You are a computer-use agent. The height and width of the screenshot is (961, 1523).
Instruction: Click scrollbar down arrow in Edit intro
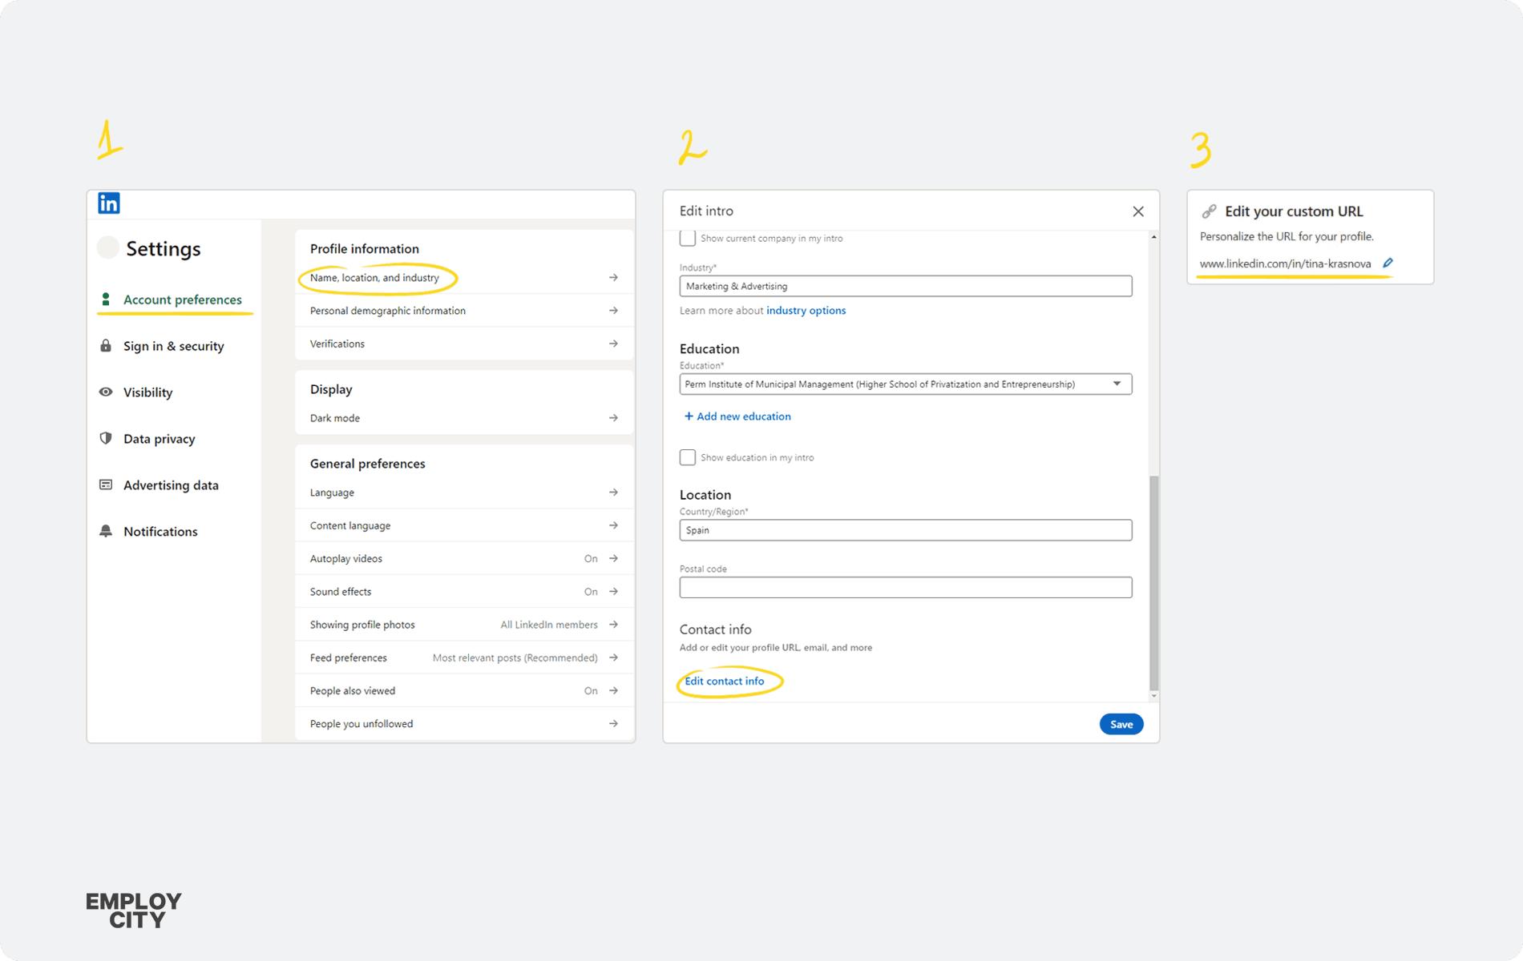pos(1153,696)
